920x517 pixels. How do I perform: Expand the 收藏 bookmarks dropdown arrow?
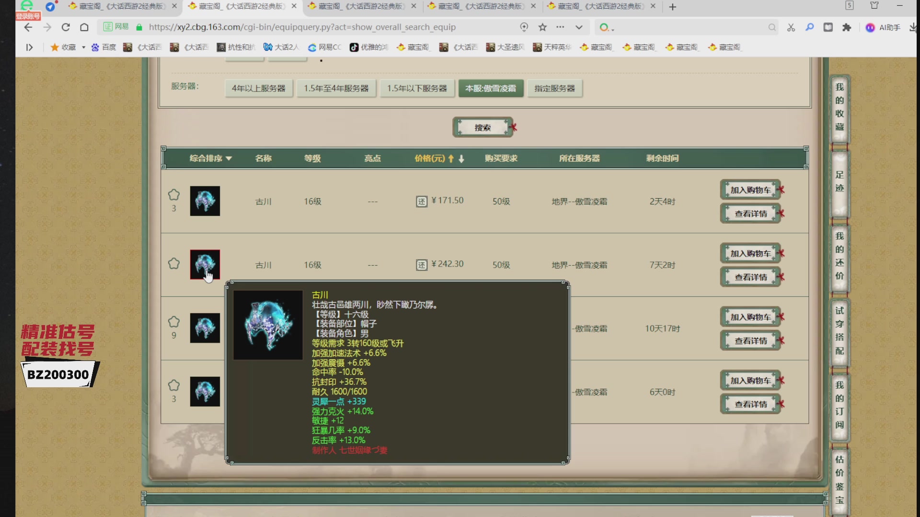[x=83, y=47]
